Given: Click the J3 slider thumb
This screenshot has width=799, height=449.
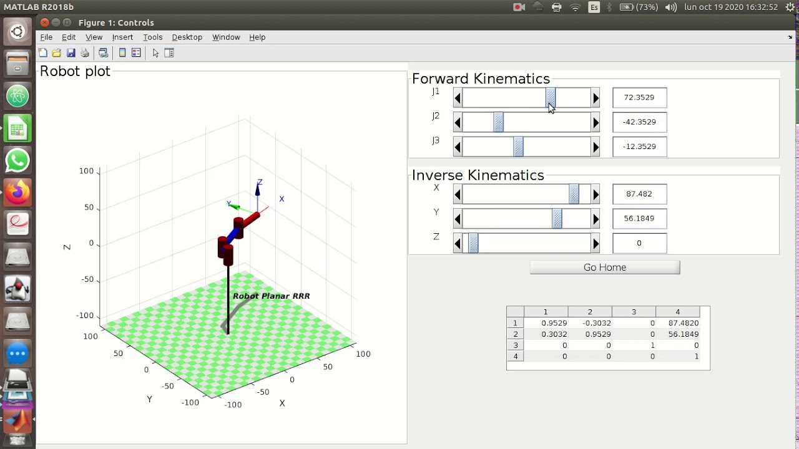Looking at the screenshot, I should point(518,147).
